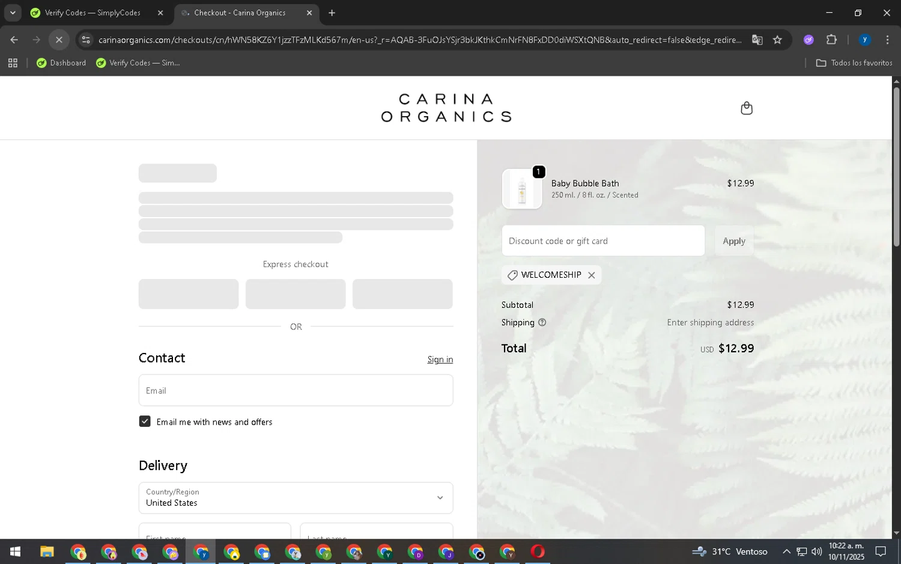This screenshot has height=564, width=901.
Task: Stop loading the page
Action: (59, 40)
